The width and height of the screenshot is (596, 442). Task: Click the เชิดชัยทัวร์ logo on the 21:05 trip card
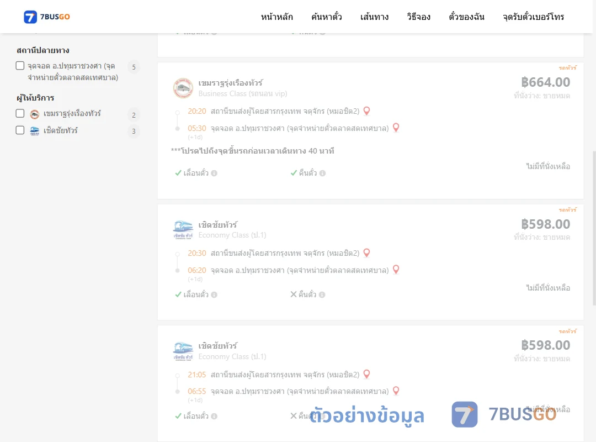pos(183,351)
